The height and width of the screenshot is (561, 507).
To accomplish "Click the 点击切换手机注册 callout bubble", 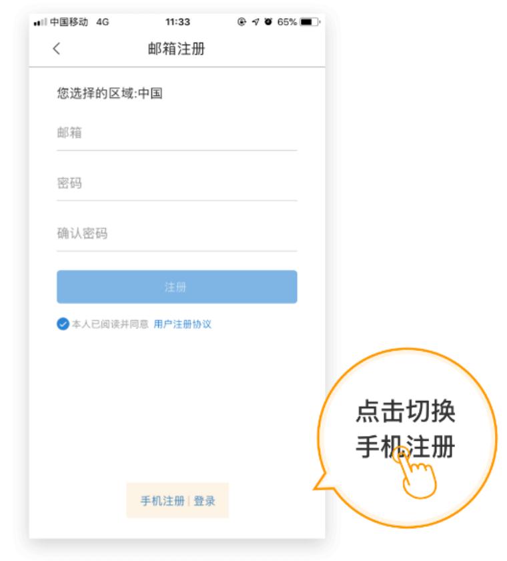I will [406, 437].
